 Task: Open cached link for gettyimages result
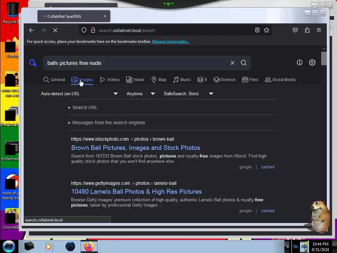click(x=268, y=211)
